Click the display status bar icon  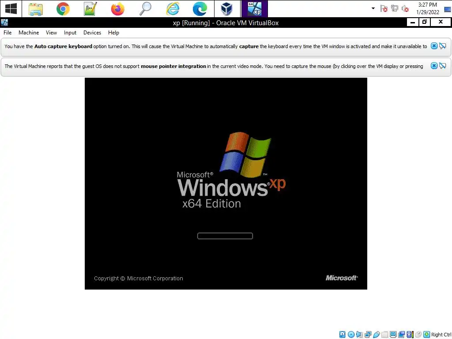pos(393,335)
